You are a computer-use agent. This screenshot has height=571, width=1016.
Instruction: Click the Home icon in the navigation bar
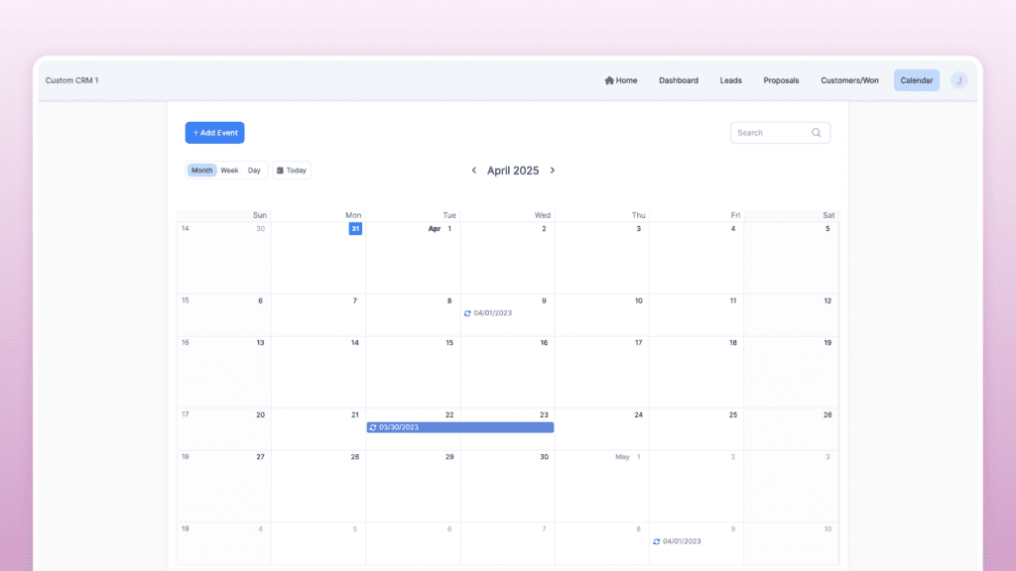click(610, 80)
